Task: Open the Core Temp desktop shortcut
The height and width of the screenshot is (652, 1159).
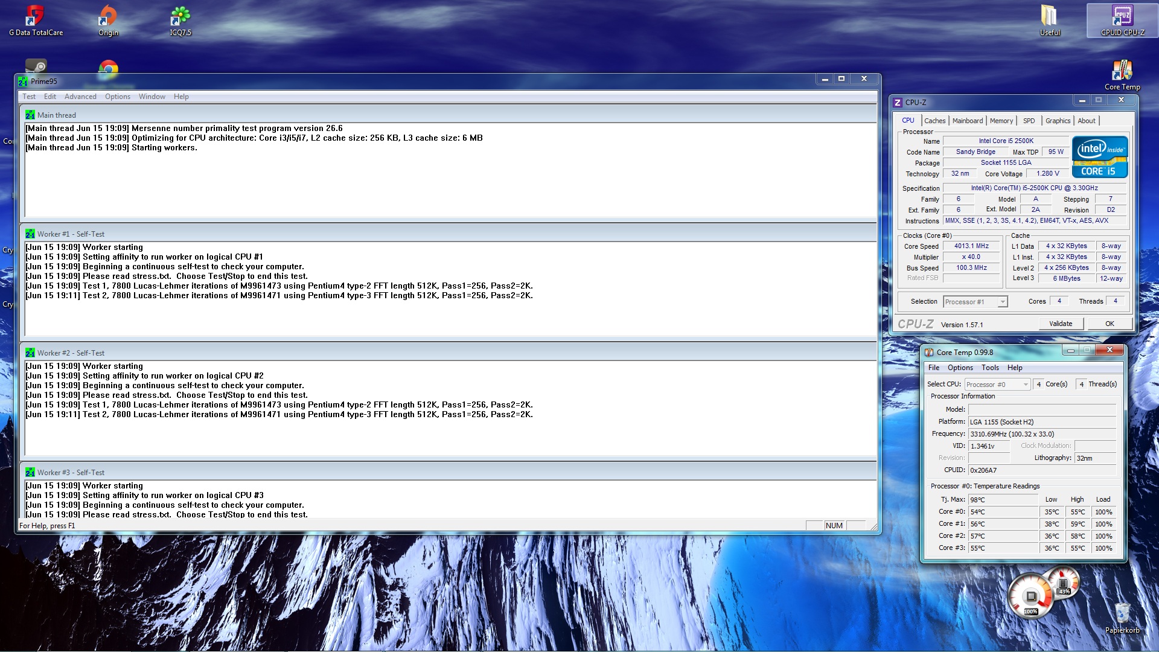Action: pyautogui.click(x=1122, y=75)
